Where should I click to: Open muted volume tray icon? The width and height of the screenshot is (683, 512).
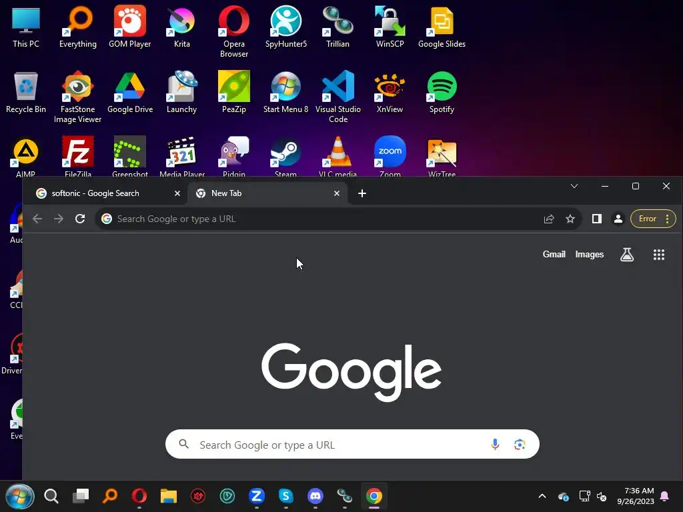pos(602,496)
